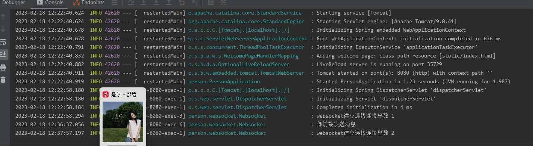Print console output using printer icon
This screenshot has width=533, height=146.
(3, 68)
